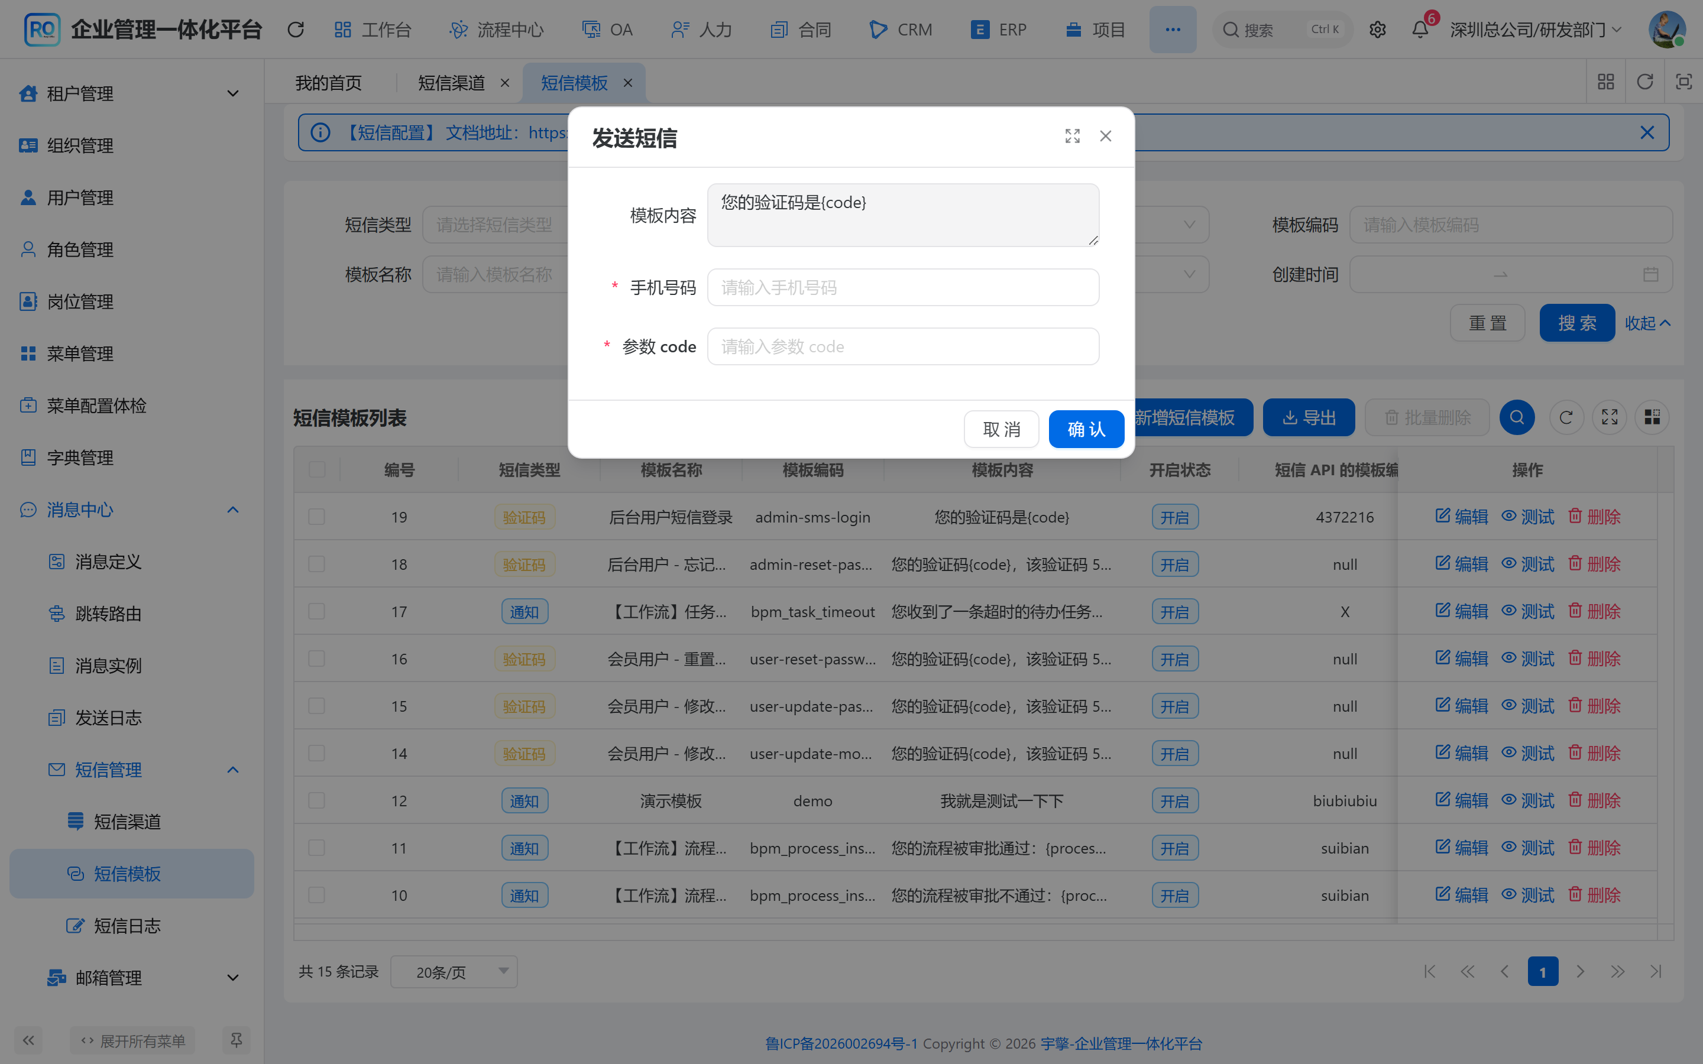Screen dimensions: 1703x1064
Task: Check the checkbox for row 19
Action: coord(317,517)
